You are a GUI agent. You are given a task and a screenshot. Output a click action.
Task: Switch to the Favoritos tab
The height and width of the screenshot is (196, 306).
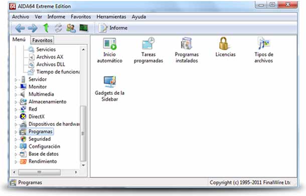pos(42,40)
